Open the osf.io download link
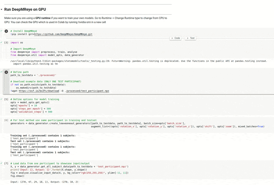The image size is (274, 185). tap(39, 91)
